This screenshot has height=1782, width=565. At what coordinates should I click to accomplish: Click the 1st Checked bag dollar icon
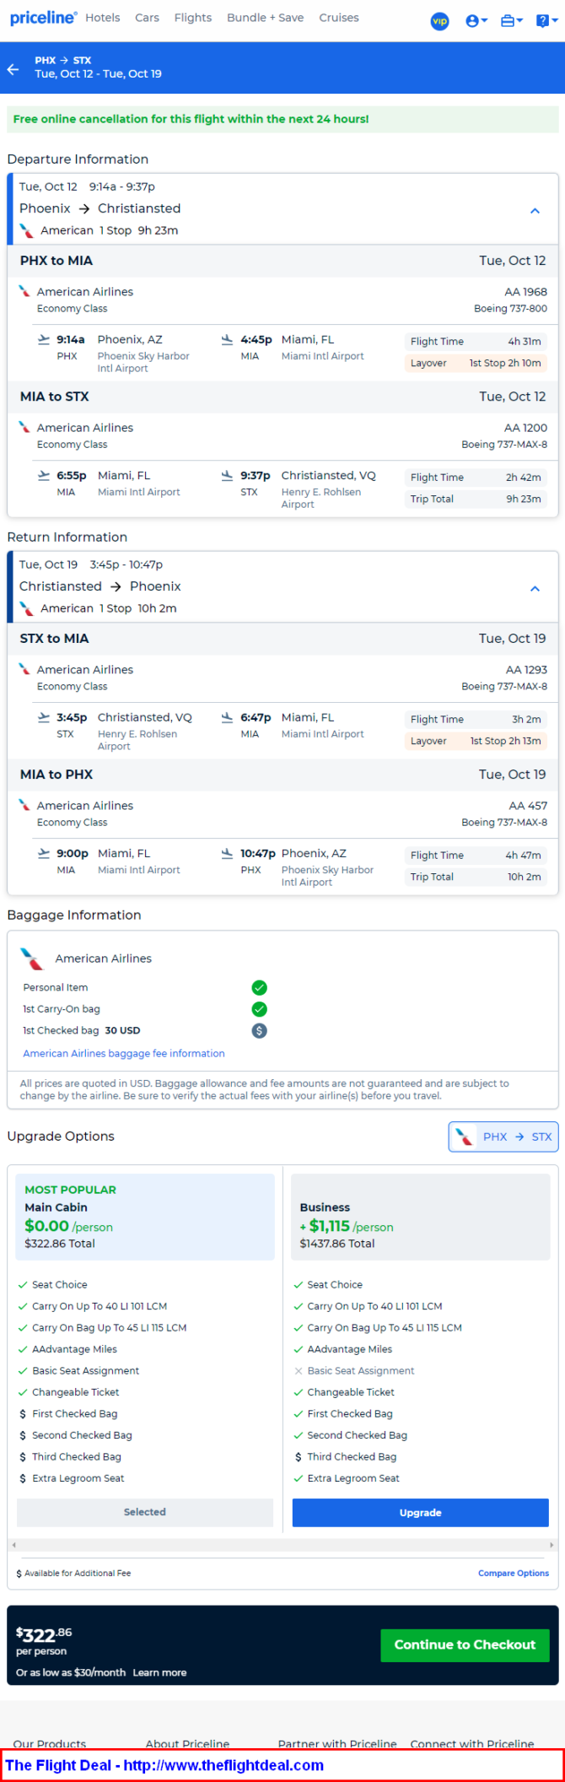tap(260, 1030)
